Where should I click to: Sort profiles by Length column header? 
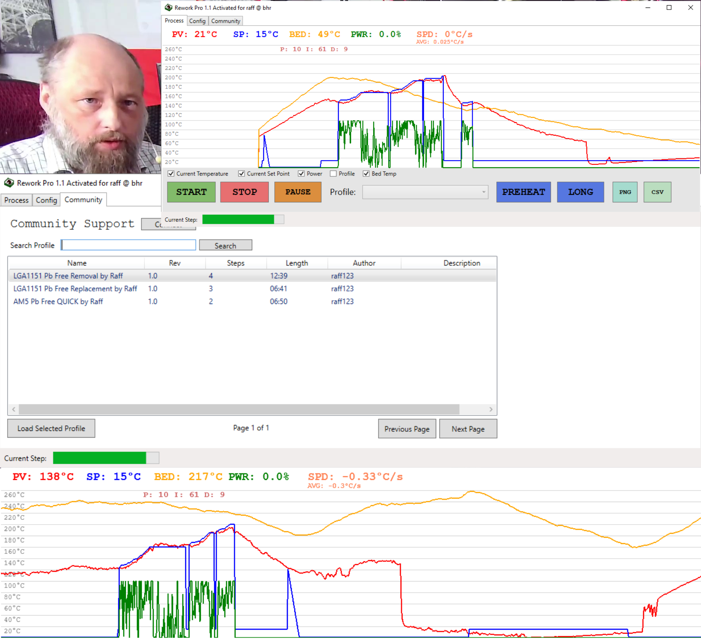tap(296, 263)
